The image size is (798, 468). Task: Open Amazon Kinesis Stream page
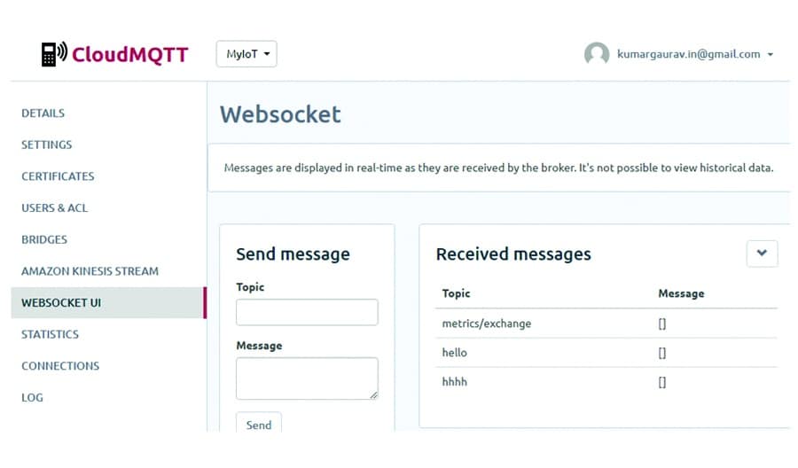click(90, 271)
